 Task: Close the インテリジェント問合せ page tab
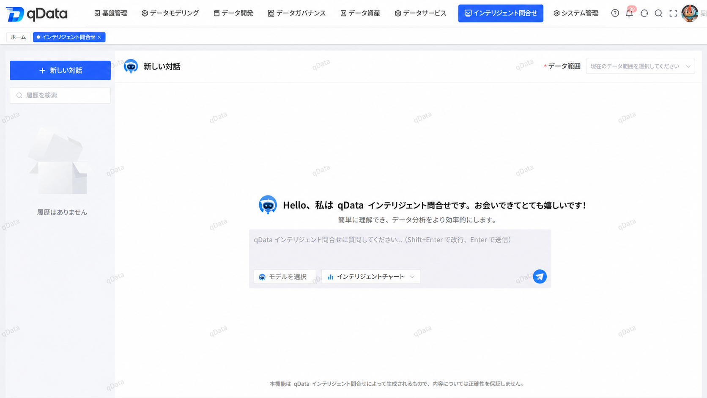[99, 37]
